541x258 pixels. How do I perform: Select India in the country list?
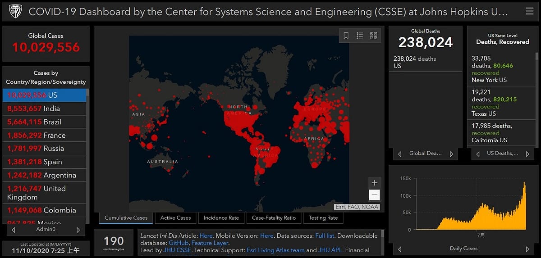[x=44, y=109]
